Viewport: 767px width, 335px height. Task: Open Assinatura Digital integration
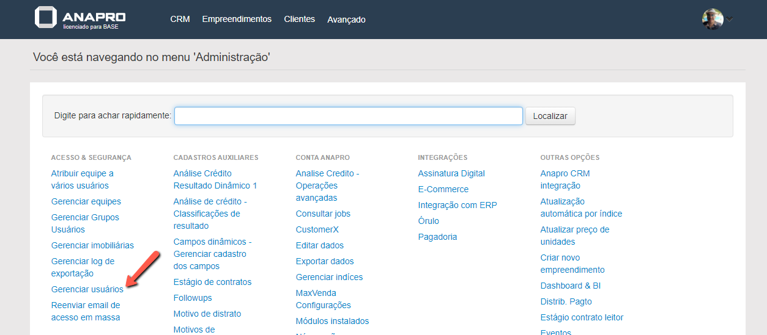(451, 173)
